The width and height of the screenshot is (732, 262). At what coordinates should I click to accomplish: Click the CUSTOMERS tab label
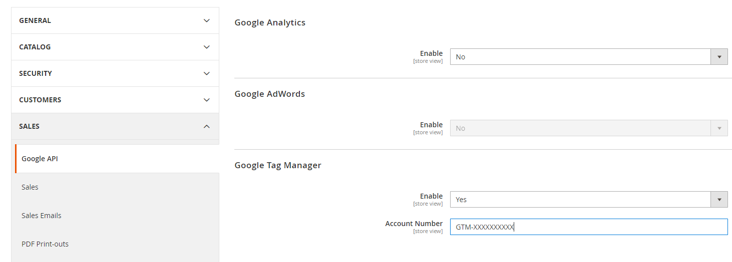coord(40,100)
